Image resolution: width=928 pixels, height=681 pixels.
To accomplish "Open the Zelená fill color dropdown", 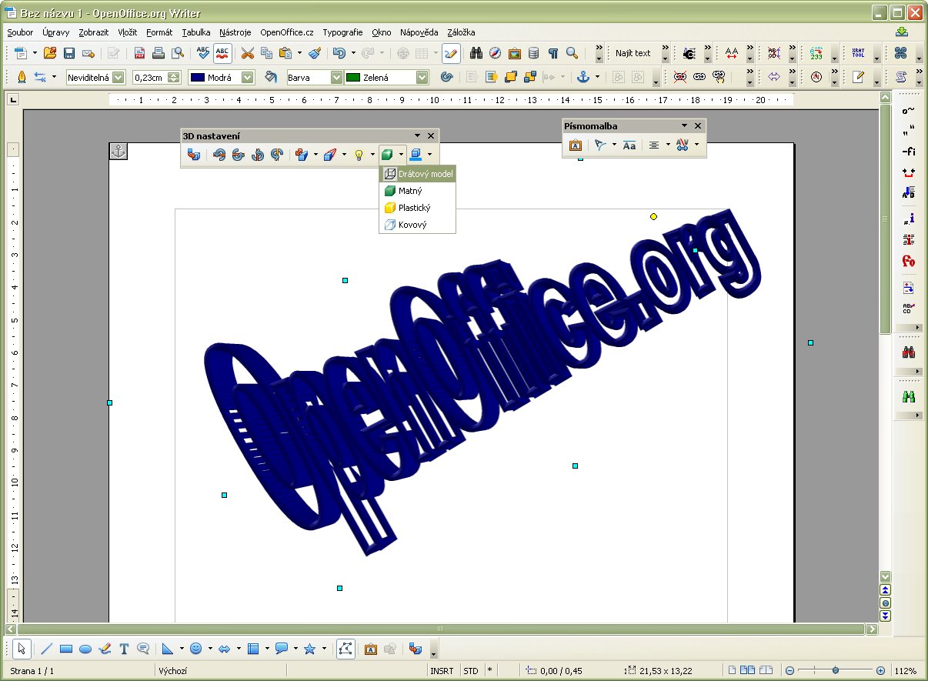I will [x=422, y=77].
